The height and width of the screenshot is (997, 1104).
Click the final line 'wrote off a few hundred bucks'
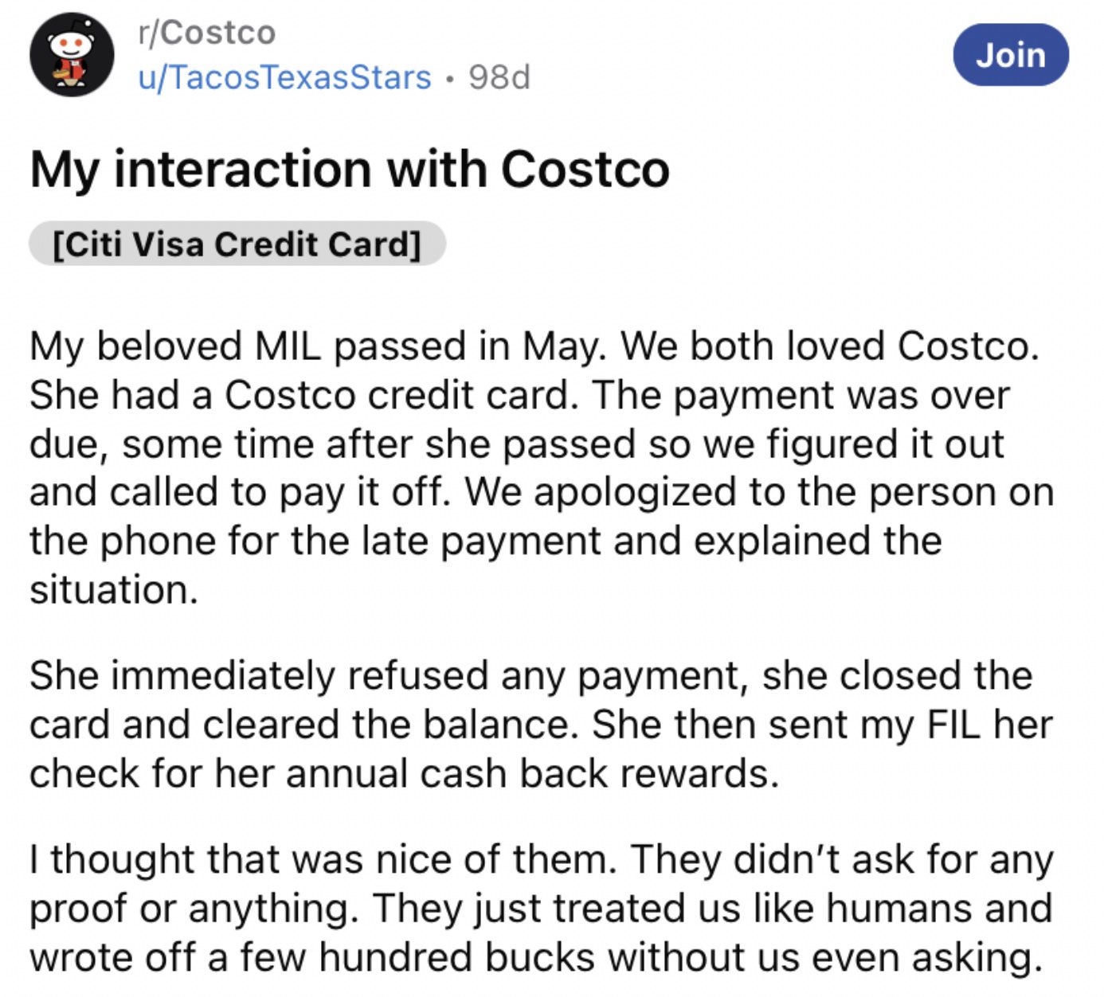[536, 956]
